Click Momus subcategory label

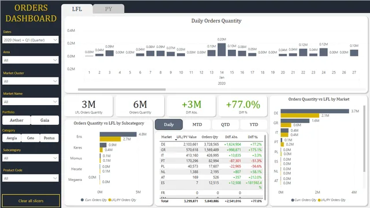tap(76, 158)
